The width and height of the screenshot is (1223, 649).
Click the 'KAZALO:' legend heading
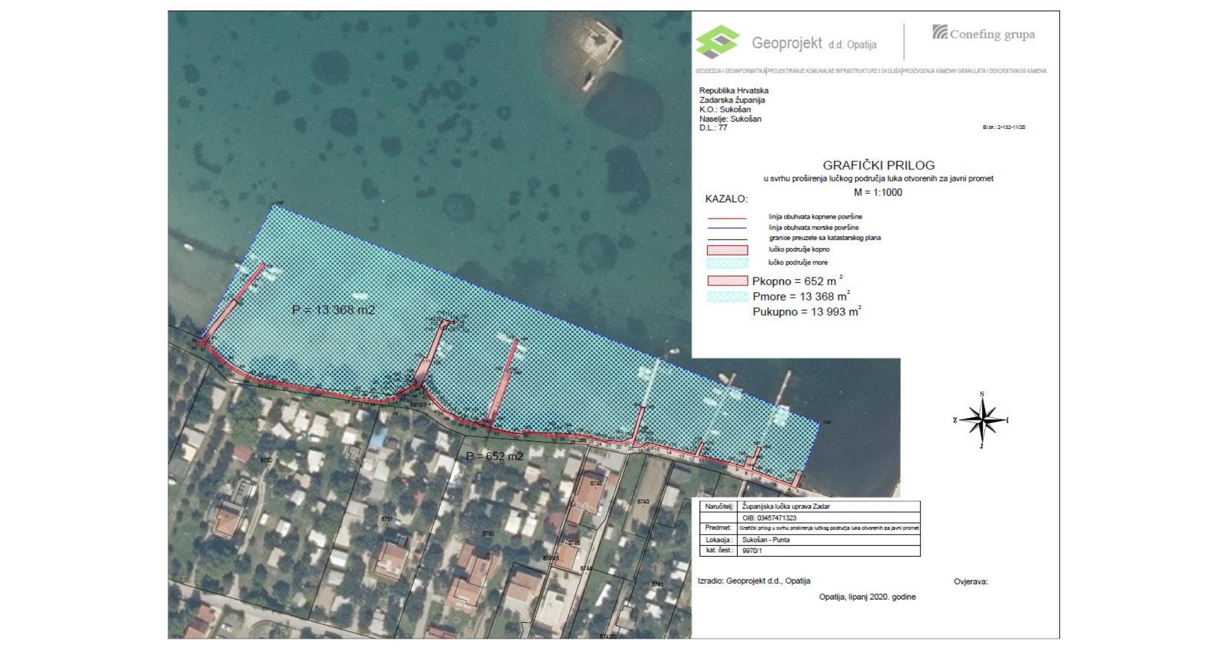[726, 199]
